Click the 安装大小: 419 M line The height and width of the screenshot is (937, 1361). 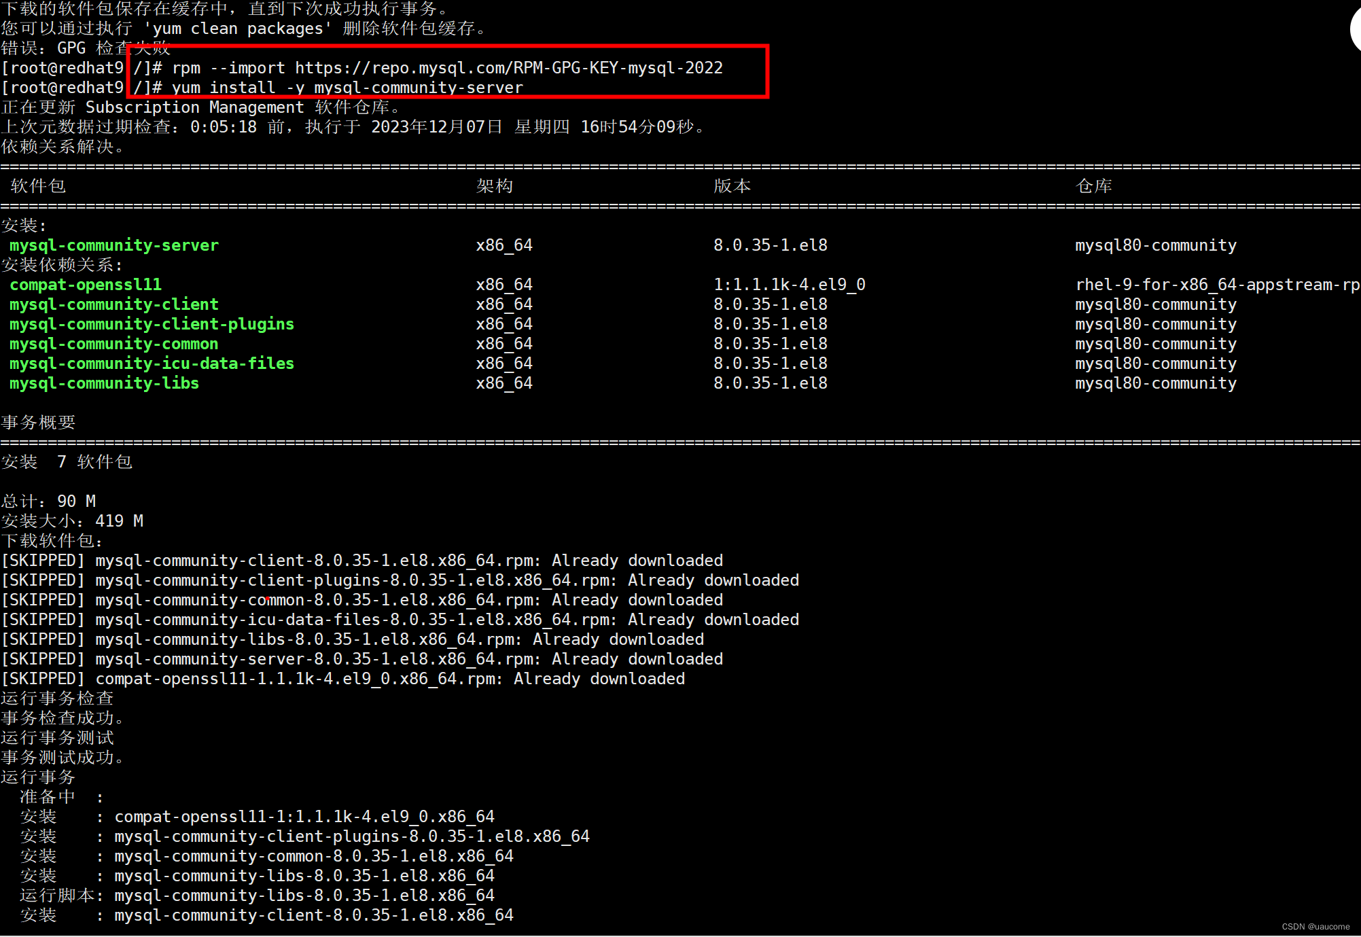coord(72,521)
